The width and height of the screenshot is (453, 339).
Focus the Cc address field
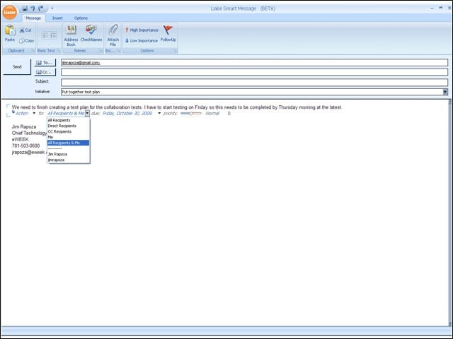coord(254,72)
